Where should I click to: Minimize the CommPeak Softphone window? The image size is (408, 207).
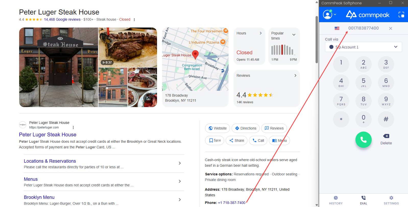click(x=380, y=3)
